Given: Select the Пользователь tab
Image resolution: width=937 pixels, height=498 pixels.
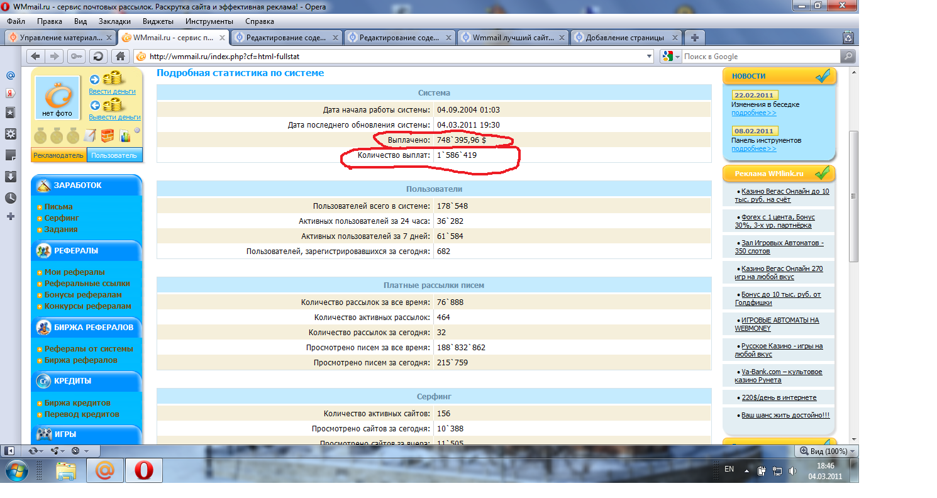Looking at the screenshot, I should click(x=114, y=155).
